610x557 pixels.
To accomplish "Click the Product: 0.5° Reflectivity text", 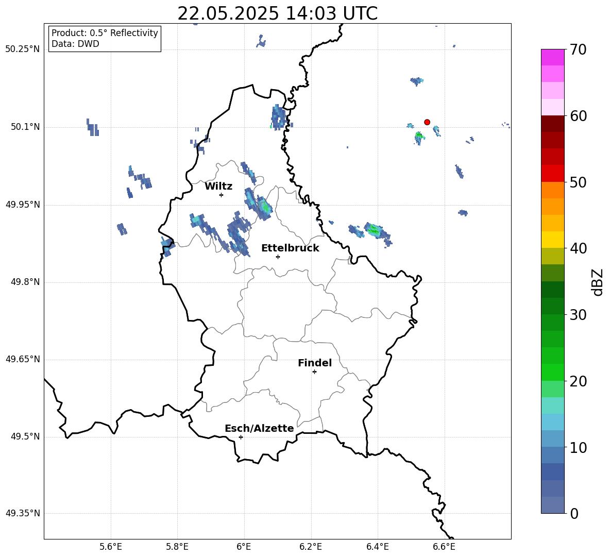I will (x=105, y=32).
